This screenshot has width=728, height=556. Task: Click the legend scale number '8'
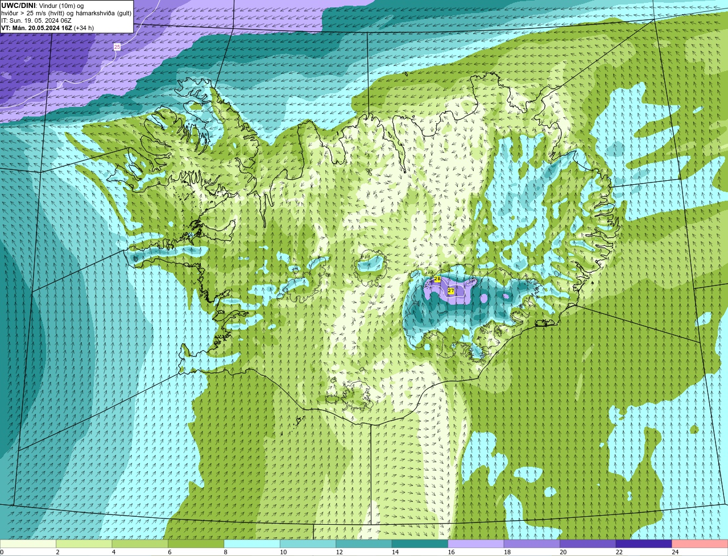tap(225, 552)
